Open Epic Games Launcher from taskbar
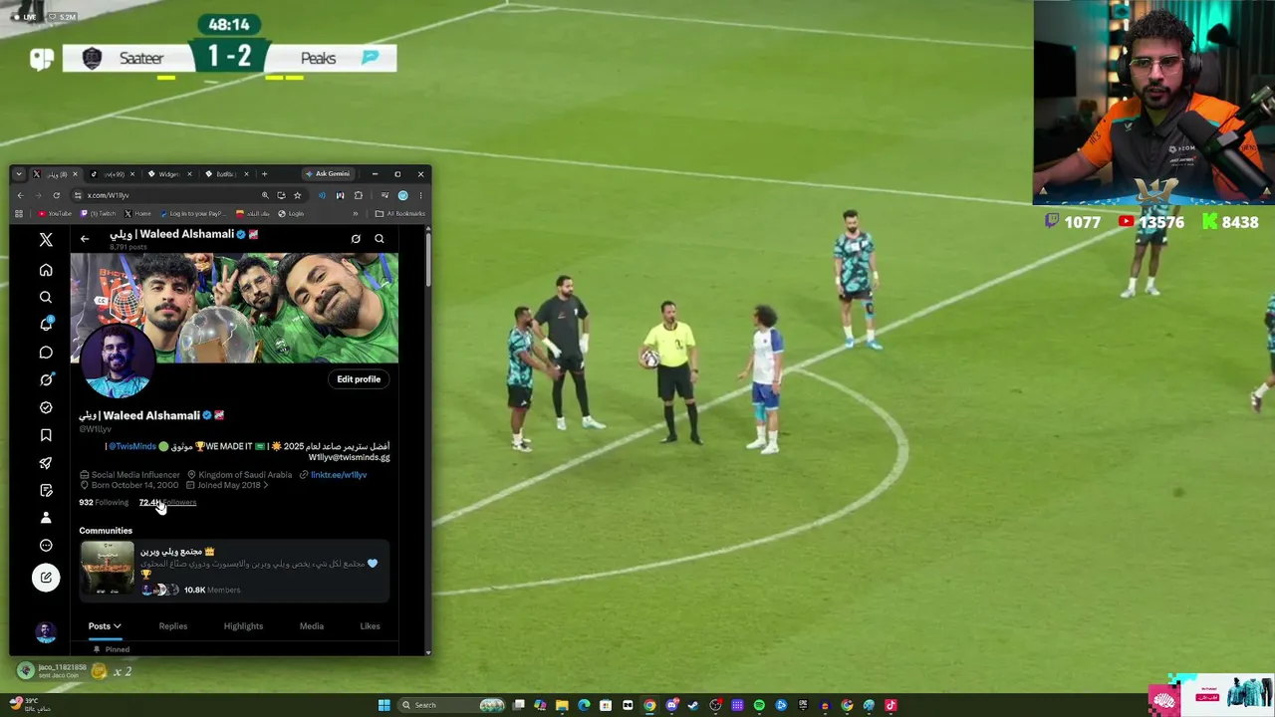Image resolution: width=1275 pixels, height=717 pixels. (x=803, y=705)
